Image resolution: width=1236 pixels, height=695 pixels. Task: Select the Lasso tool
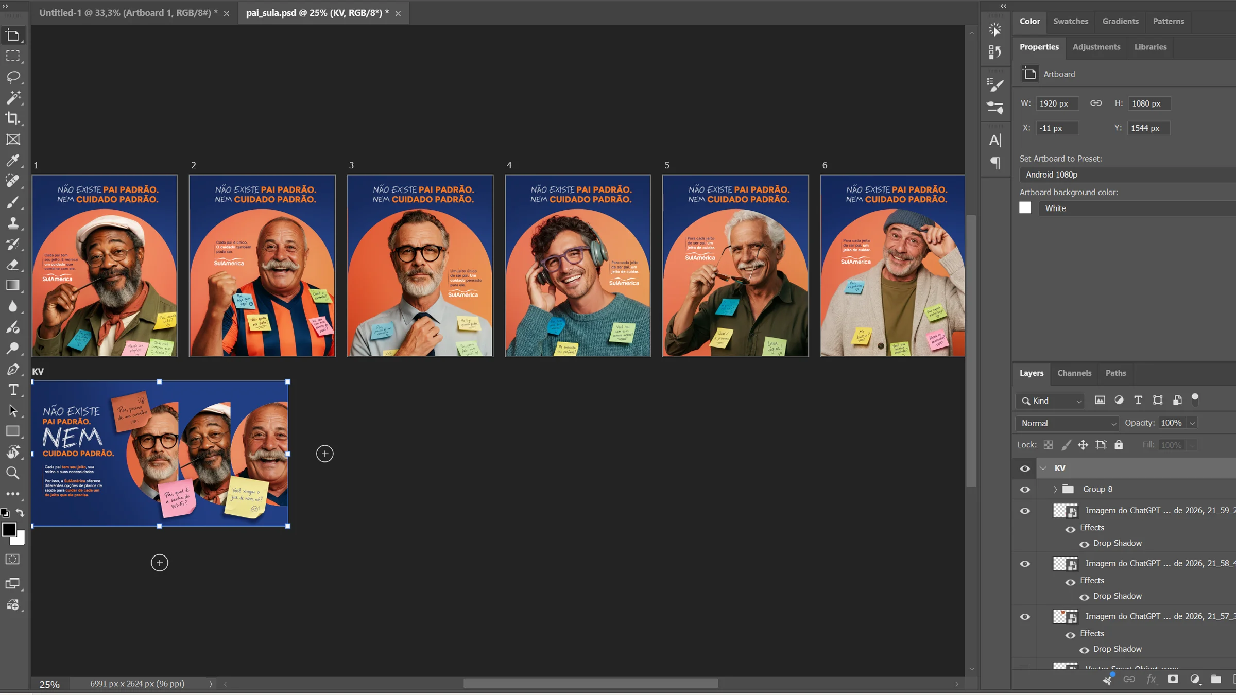[13, 77]
